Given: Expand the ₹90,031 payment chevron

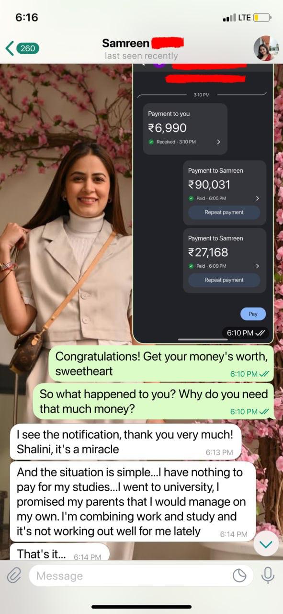Looking at the screenshot, I should pos(257,198).
